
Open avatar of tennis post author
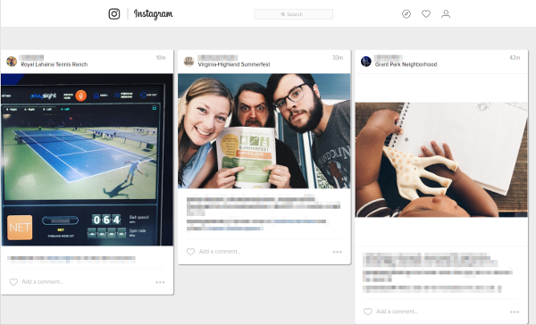[x=12, y=62]
